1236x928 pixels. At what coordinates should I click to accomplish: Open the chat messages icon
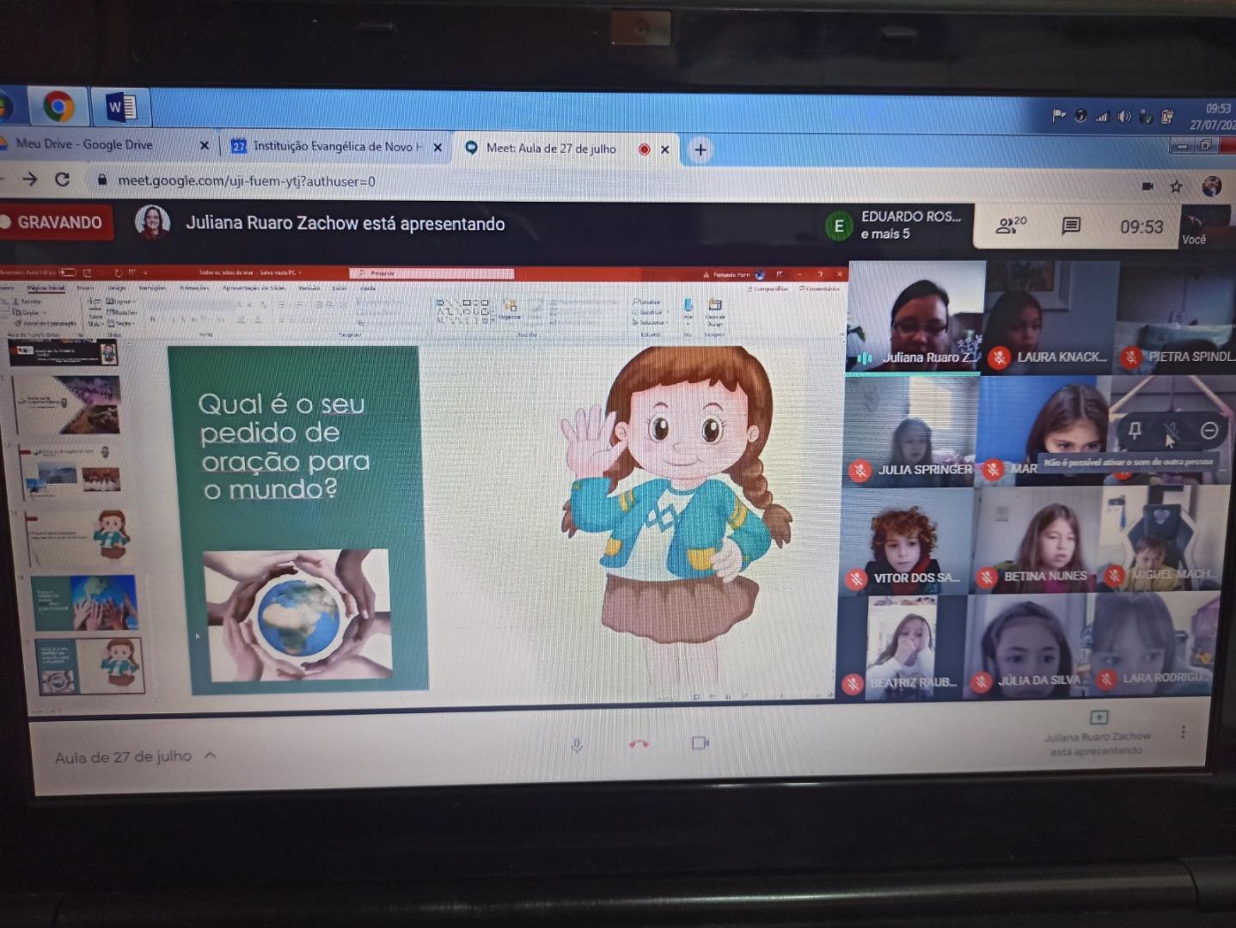[1071, 226]
